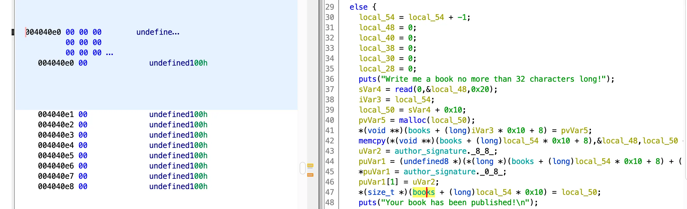Select author_signature on line 43

click(x=431, y=151)
